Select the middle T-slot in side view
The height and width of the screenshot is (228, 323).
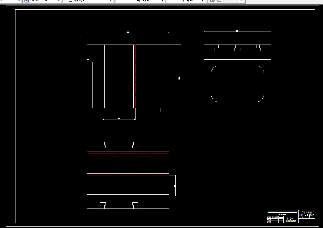237,48
